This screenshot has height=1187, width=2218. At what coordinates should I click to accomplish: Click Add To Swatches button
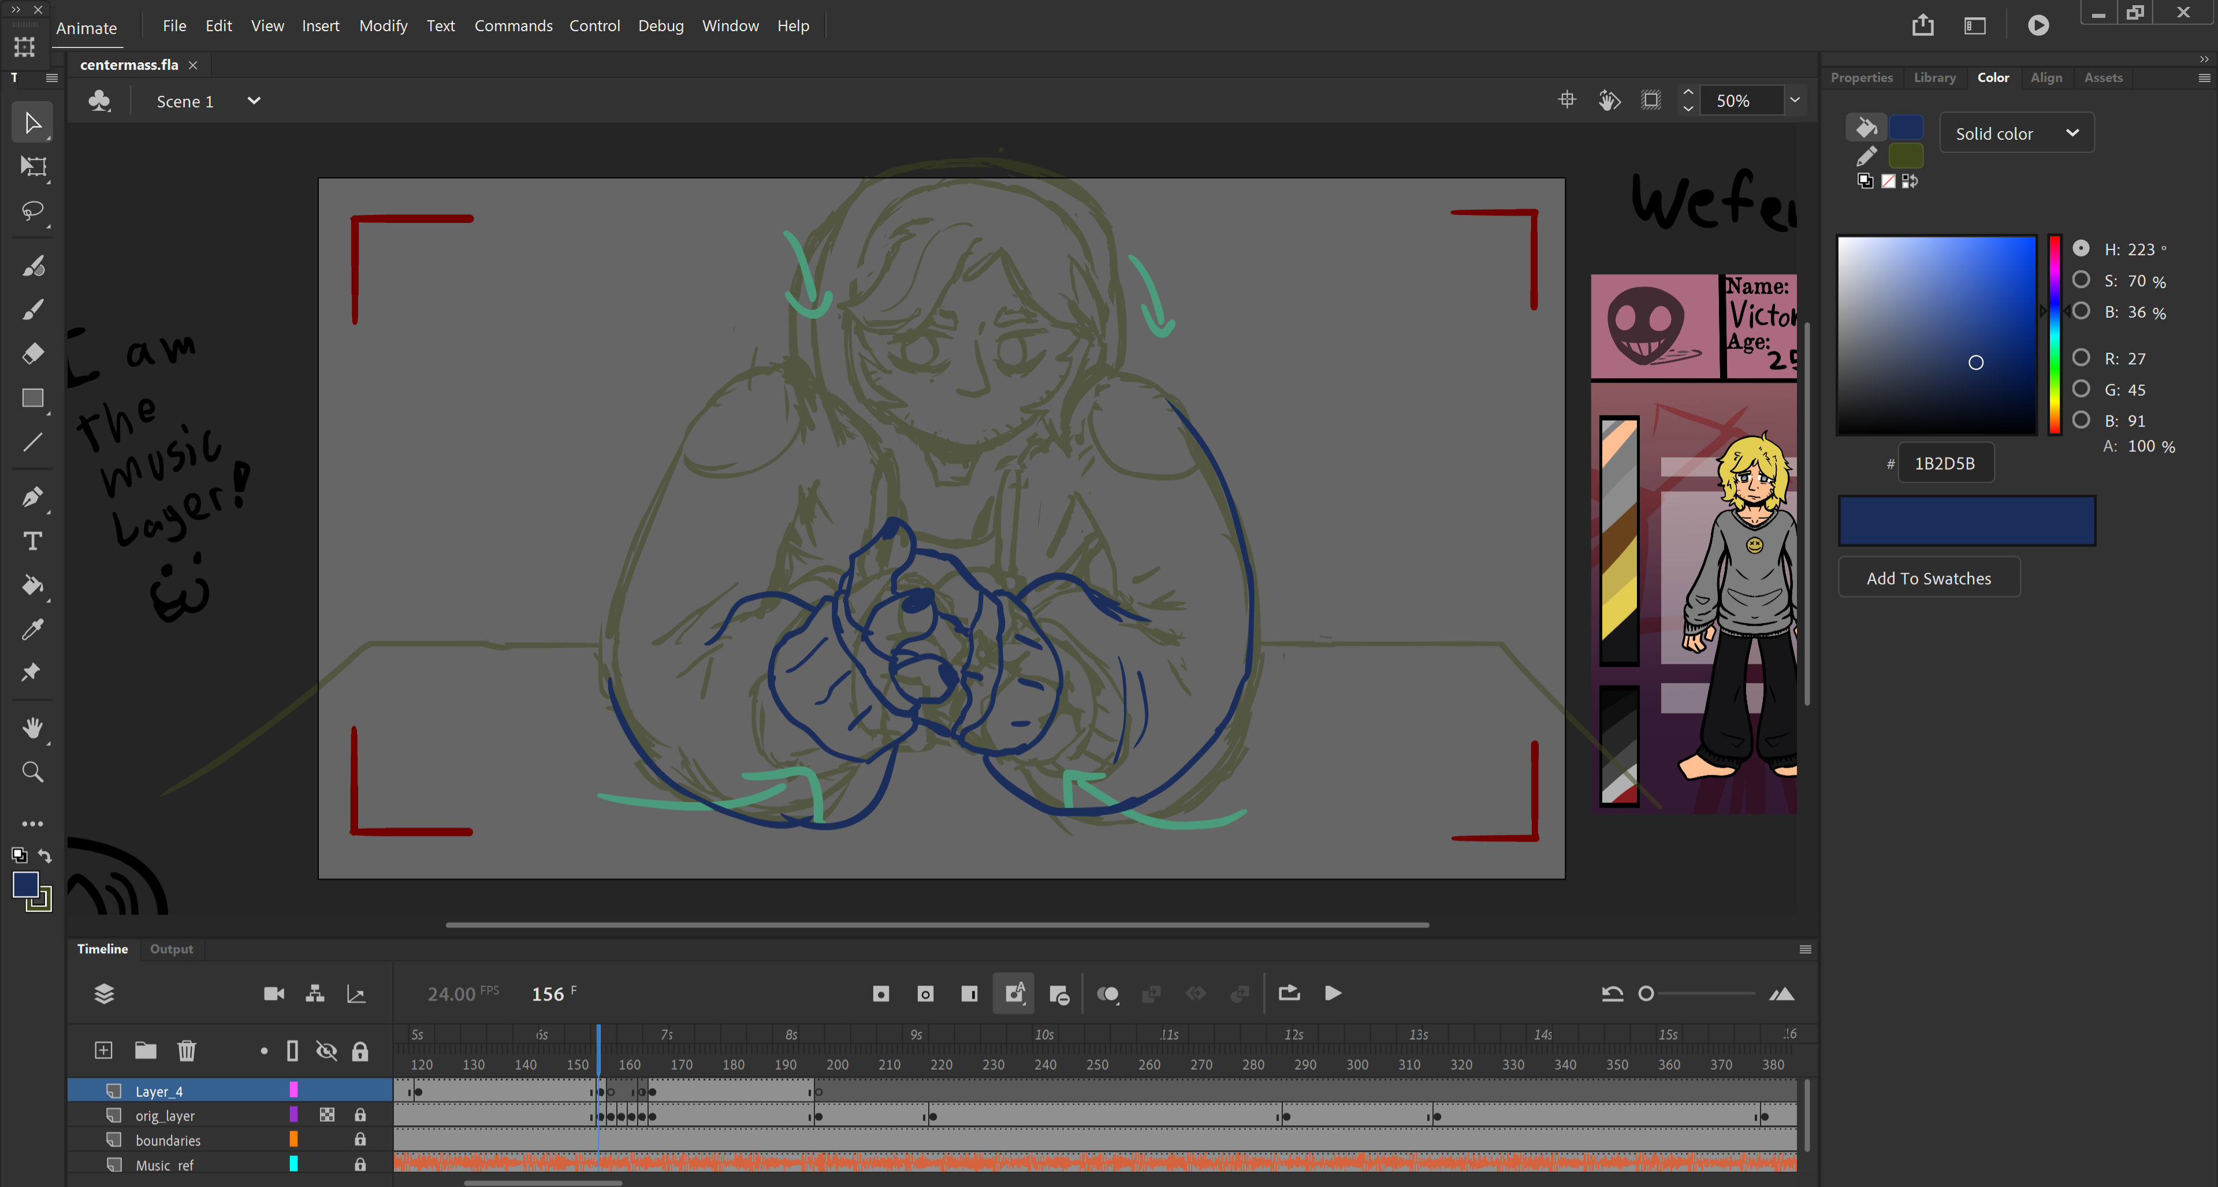coord(1928,578)
